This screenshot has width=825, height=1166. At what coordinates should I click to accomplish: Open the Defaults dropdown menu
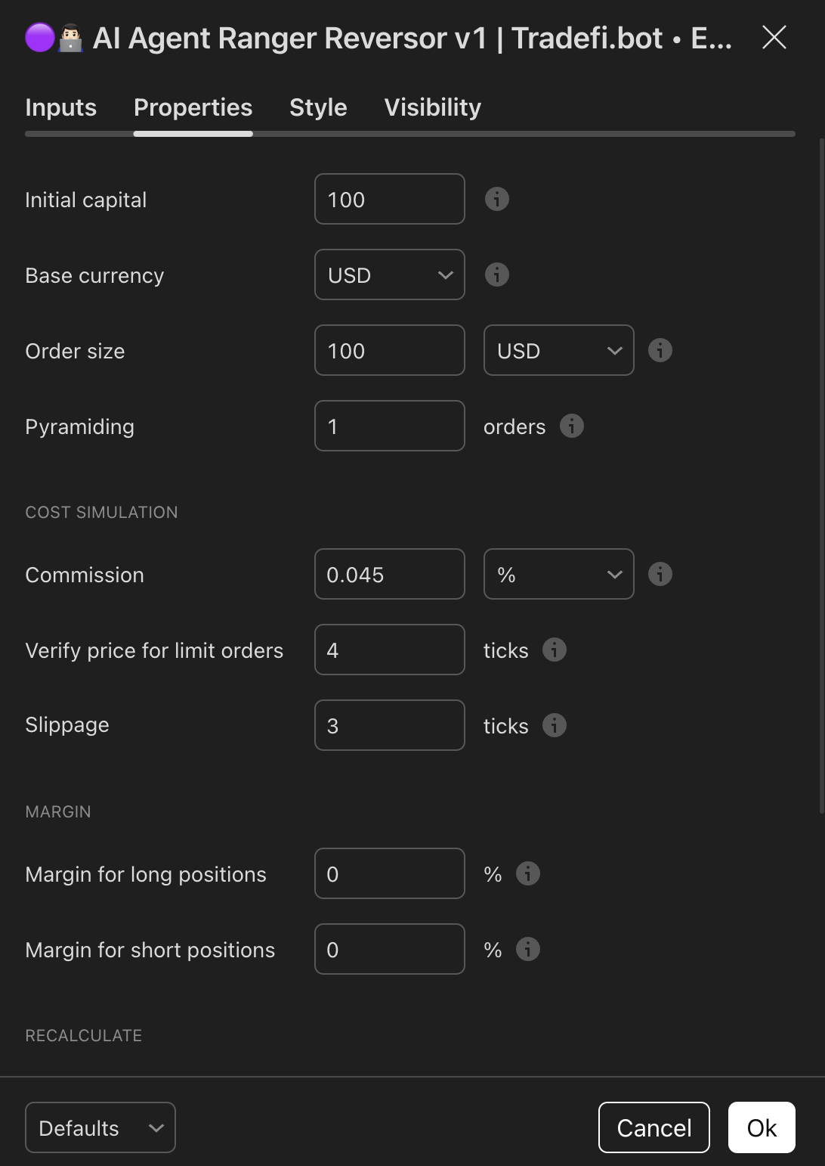coord(100,1127)
